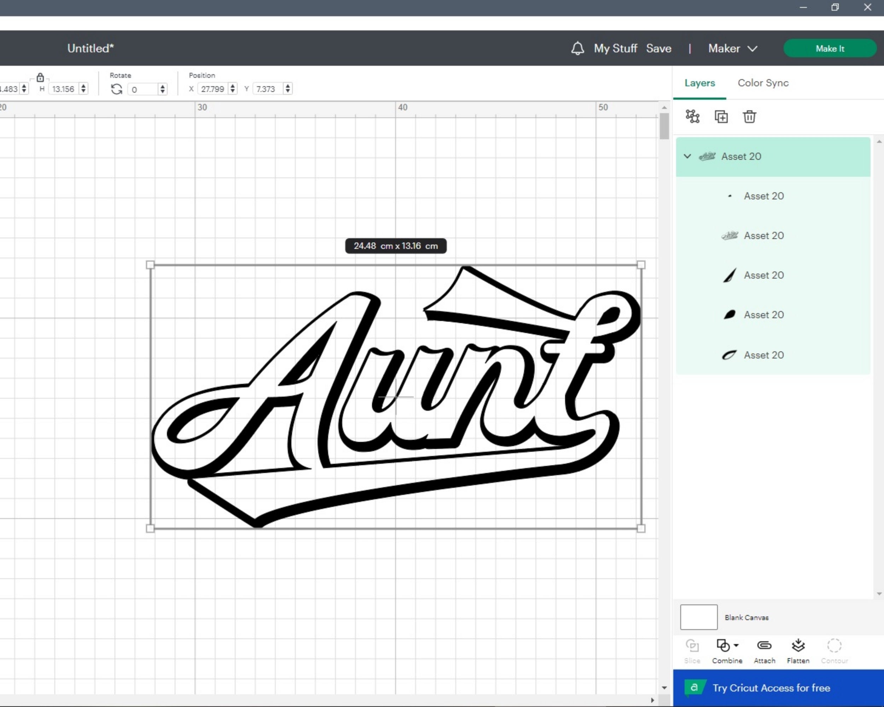Select the Slice tool
The width and height of the screenshot is (884, 707).
pos(692,646)
